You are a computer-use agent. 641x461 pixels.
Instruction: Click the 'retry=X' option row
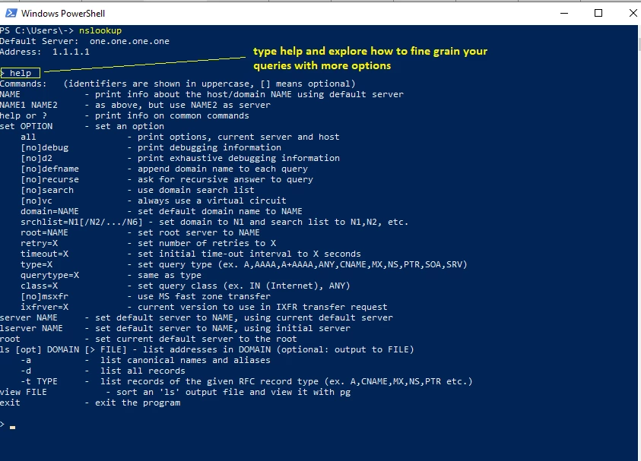148,243
